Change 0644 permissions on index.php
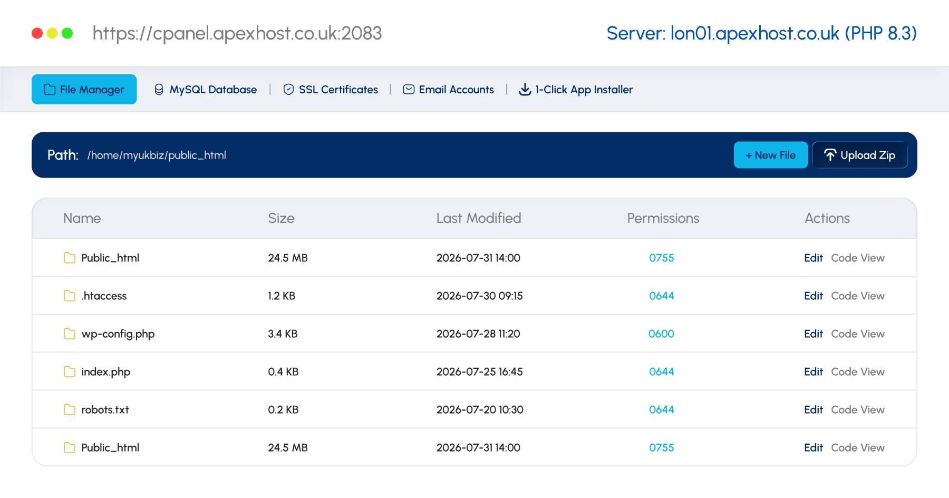 pos(661,372)
